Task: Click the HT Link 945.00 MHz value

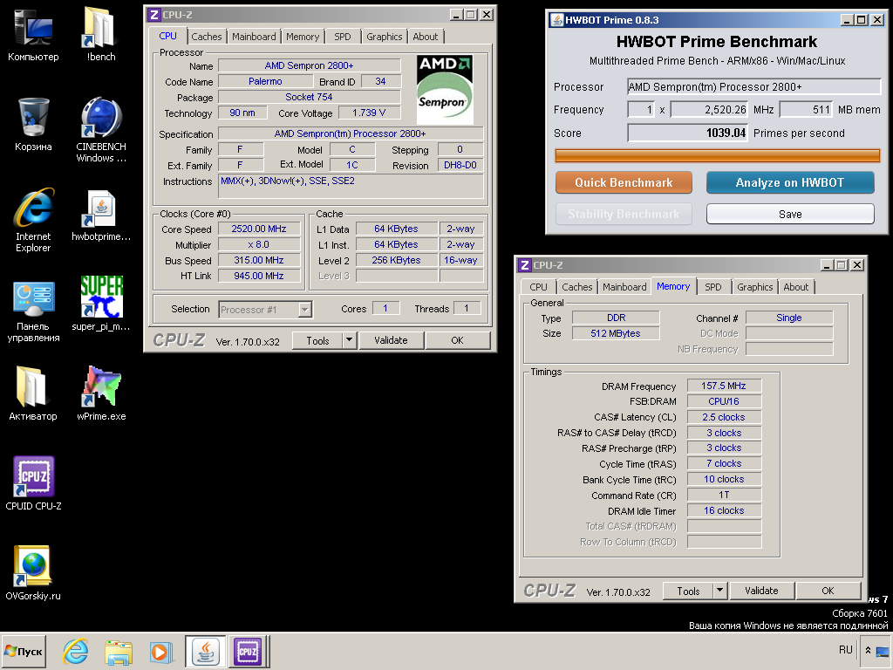Action: tap(258, 276)
